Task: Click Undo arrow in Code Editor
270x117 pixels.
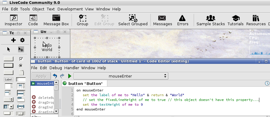Action: click(x=55, y=76)
